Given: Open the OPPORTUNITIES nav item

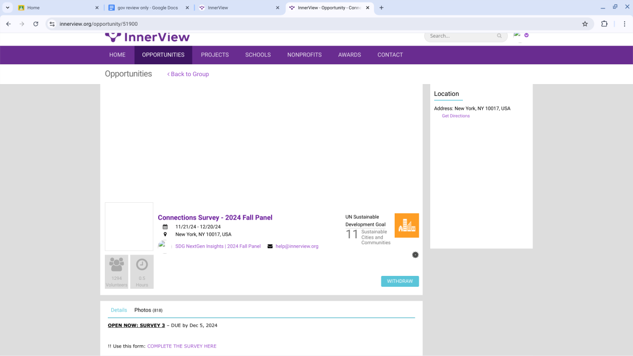Looking at the screenshot, I should (x=163, y=55).
